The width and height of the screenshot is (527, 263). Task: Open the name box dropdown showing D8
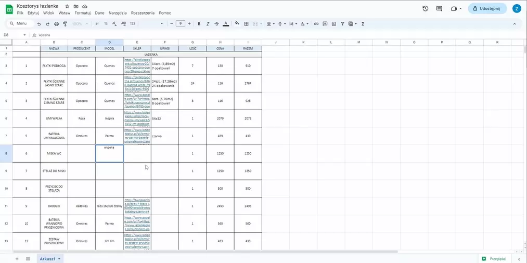(24, 35)
